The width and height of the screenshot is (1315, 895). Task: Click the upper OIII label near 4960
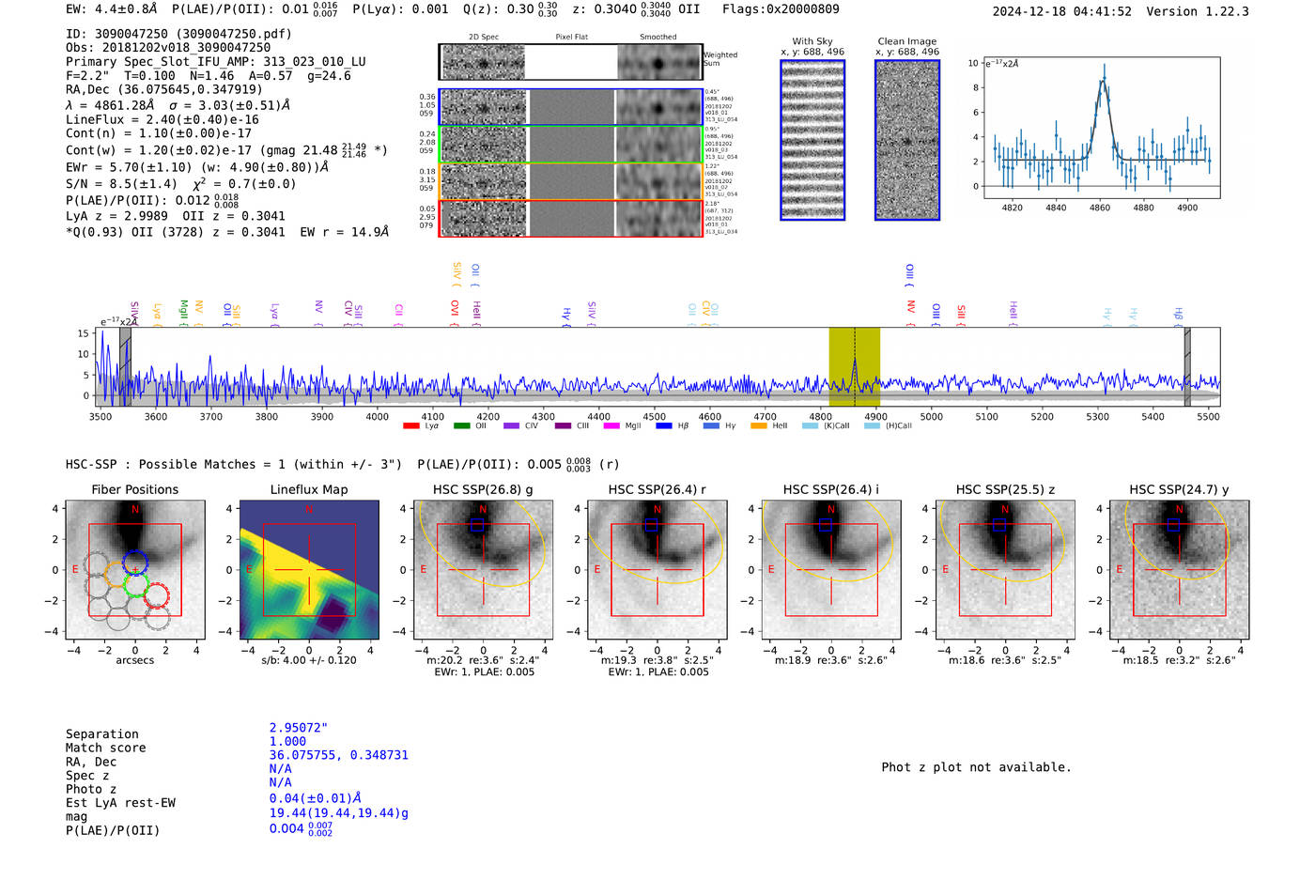(x=909, y=274)
